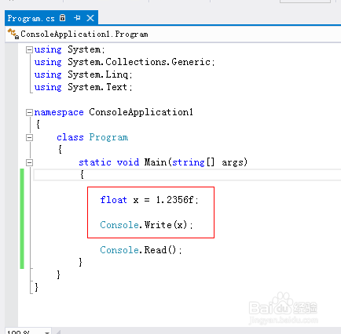
Task: Click the 'using System;' line
Action: pyautogui.click(x=69, y=49)
